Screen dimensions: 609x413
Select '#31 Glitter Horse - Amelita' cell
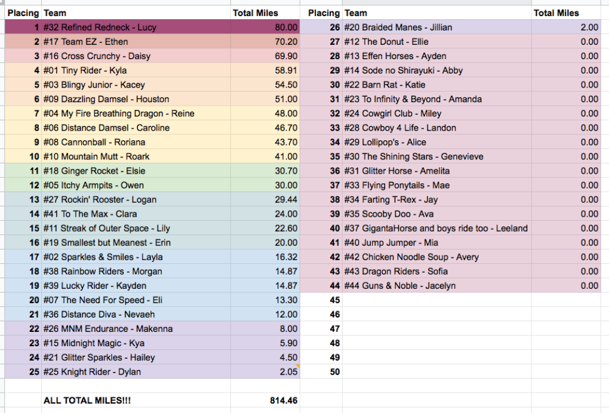(437, 171)
